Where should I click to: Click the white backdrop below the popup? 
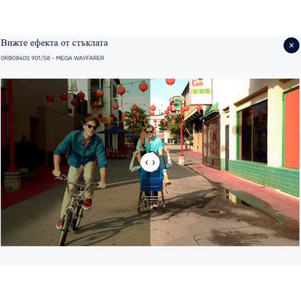(x=150, y=283)
